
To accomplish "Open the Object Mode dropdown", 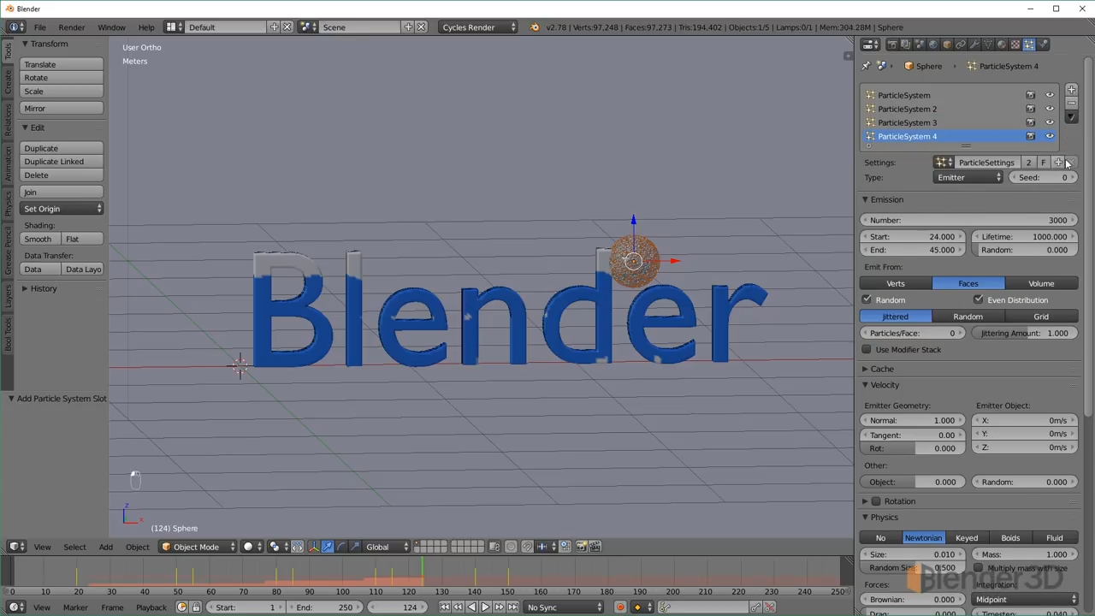I will click(x=198, y=547).
